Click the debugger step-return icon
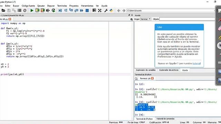221x124 pixels. 76,10
